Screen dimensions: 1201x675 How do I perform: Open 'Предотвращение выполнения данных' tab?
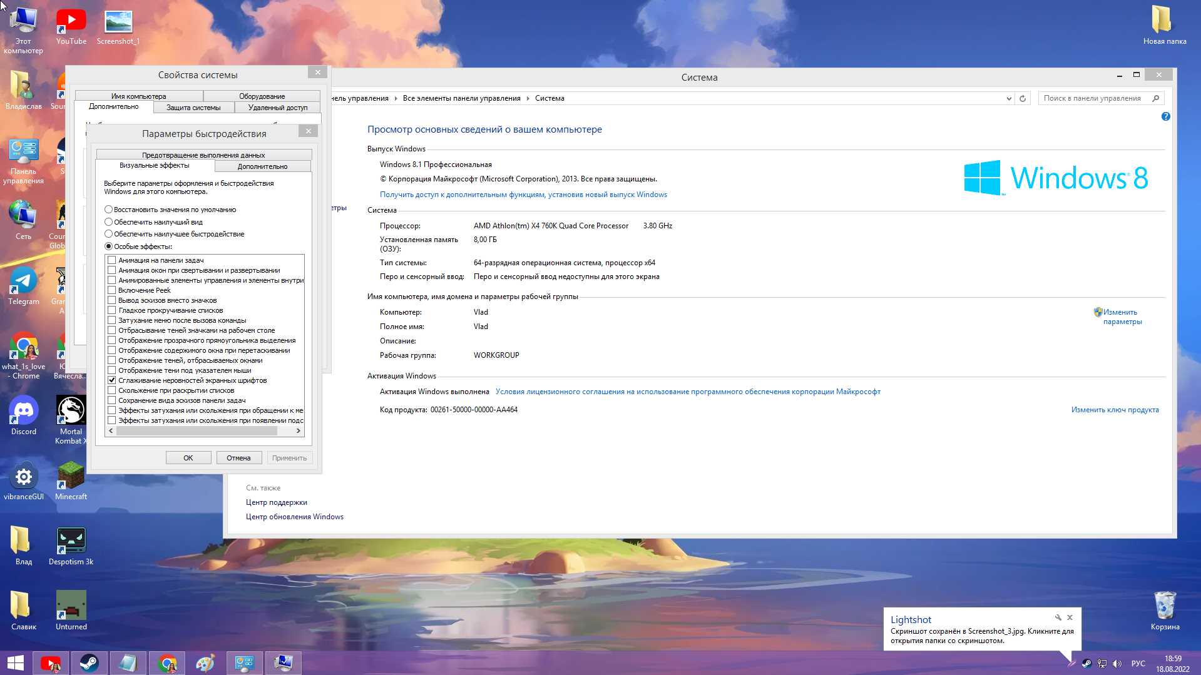(203, 155)
